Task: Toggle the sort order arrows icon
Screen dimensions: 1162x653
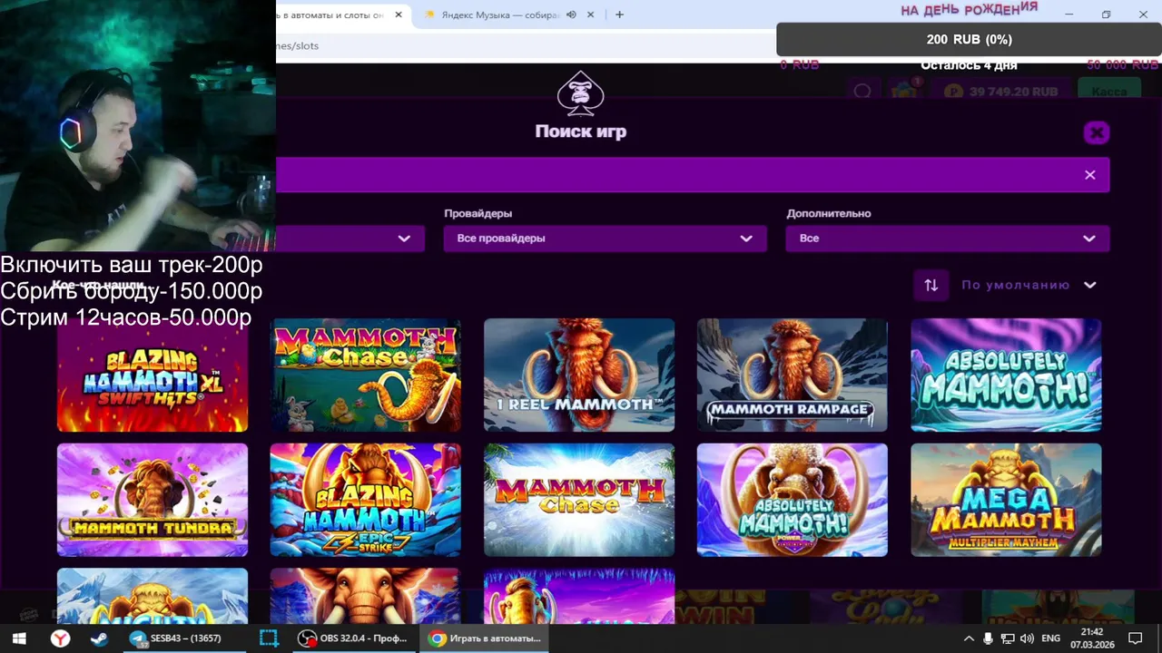Action: (x=931, y=285)
